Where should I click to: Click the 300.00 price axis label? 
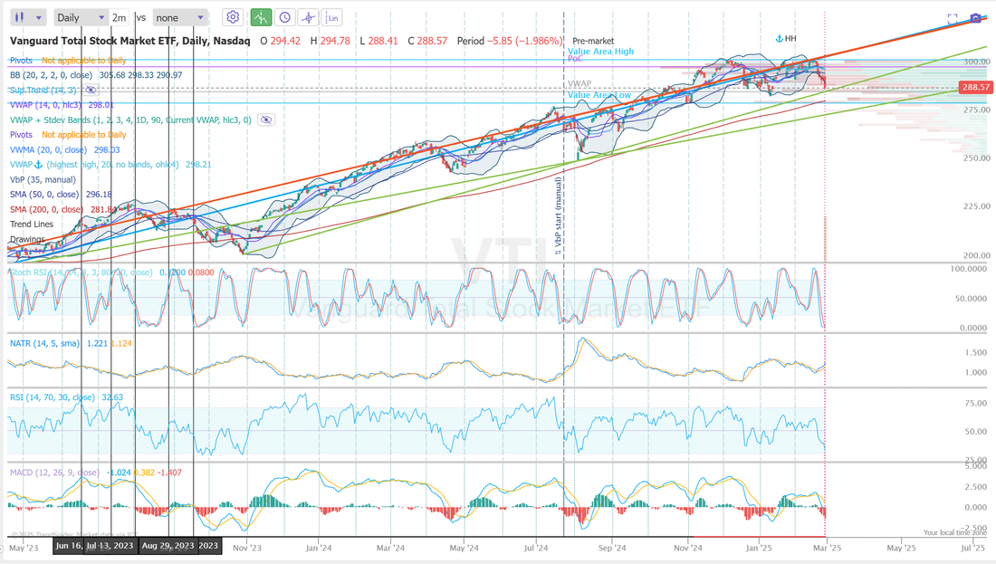point(977,62)
